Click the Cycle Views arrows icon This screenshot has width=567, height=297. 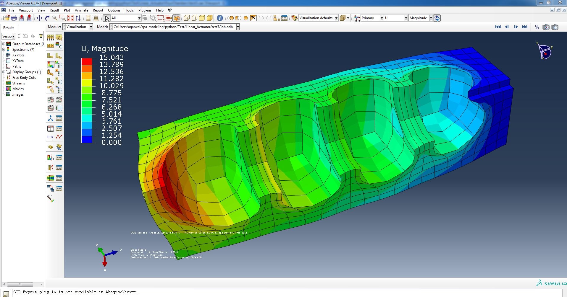(x=78, y=18)
